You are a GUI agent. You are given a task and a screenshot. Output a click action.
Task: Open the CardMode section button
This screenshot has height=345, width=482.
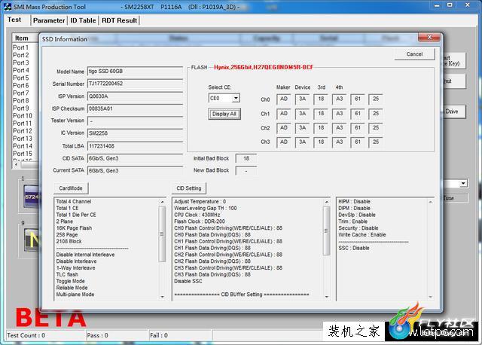[x=71, y=188]
